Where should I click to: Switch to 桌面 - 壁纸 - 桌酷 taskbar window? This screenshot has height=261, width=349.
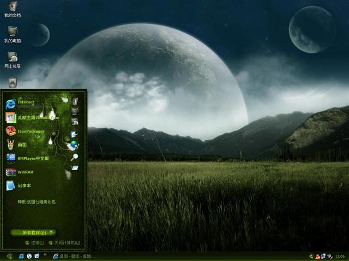(x=74, y=256)
